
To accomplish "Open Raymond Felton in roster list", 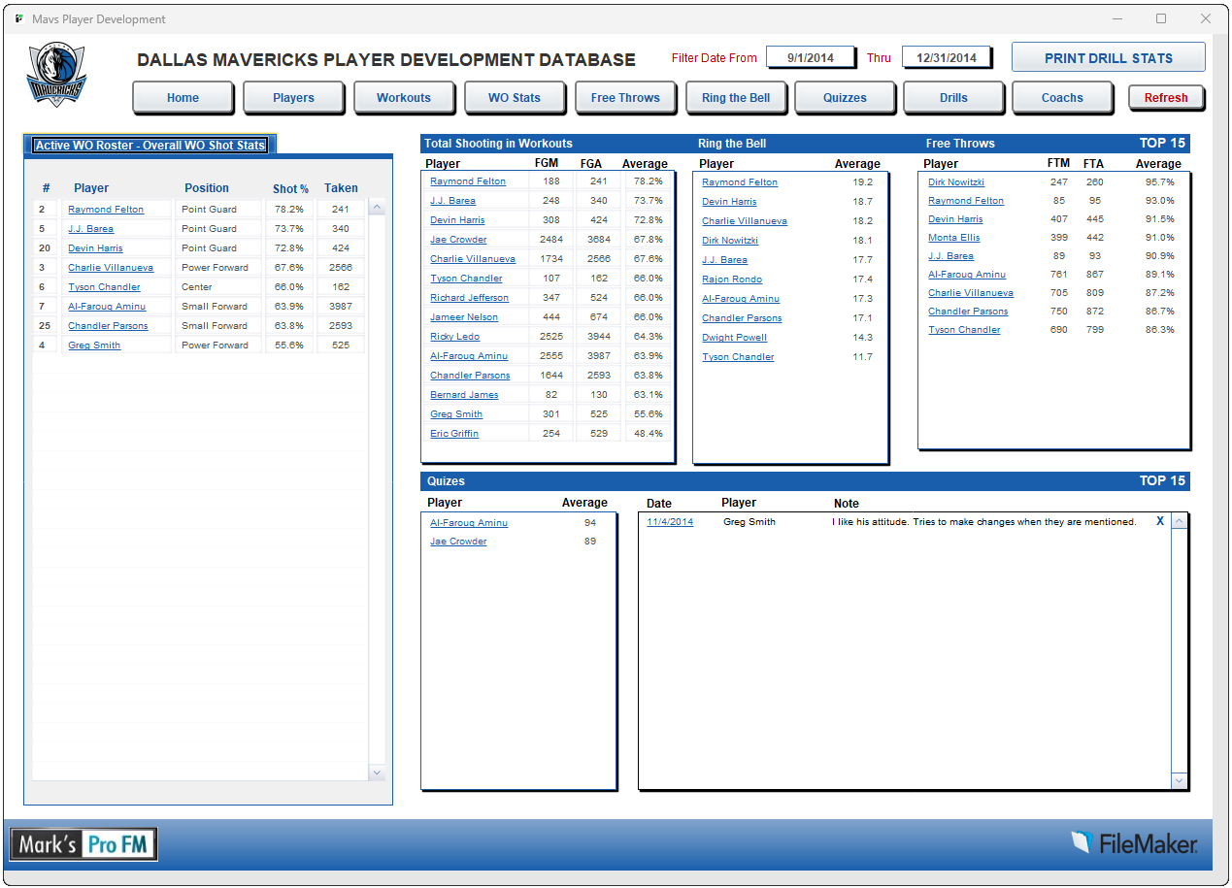I will click(106, 210).
